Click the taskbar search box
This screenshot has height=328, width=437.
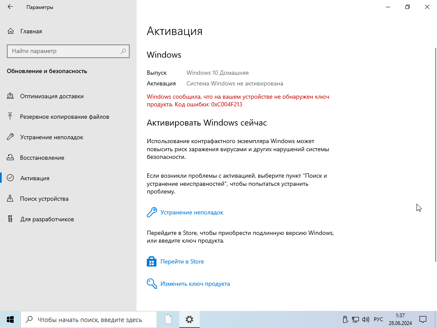[89, 319]
